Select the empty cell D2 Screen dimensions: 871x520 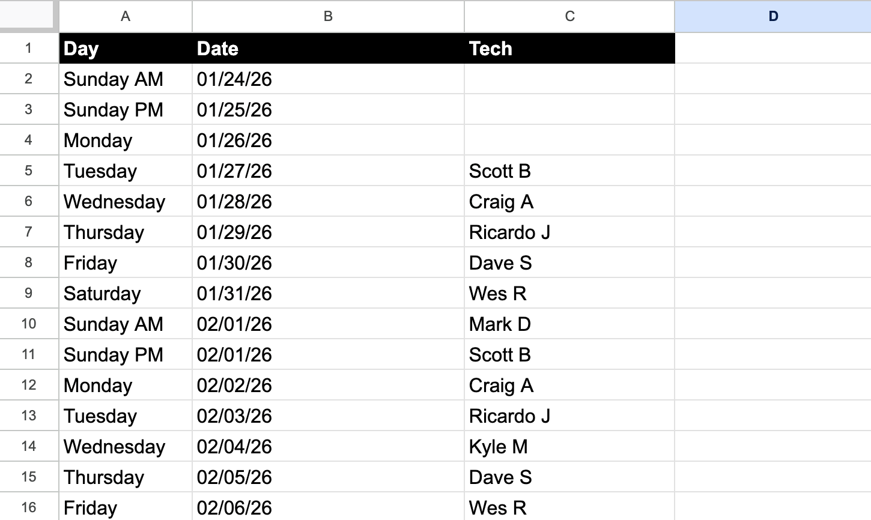772,79
